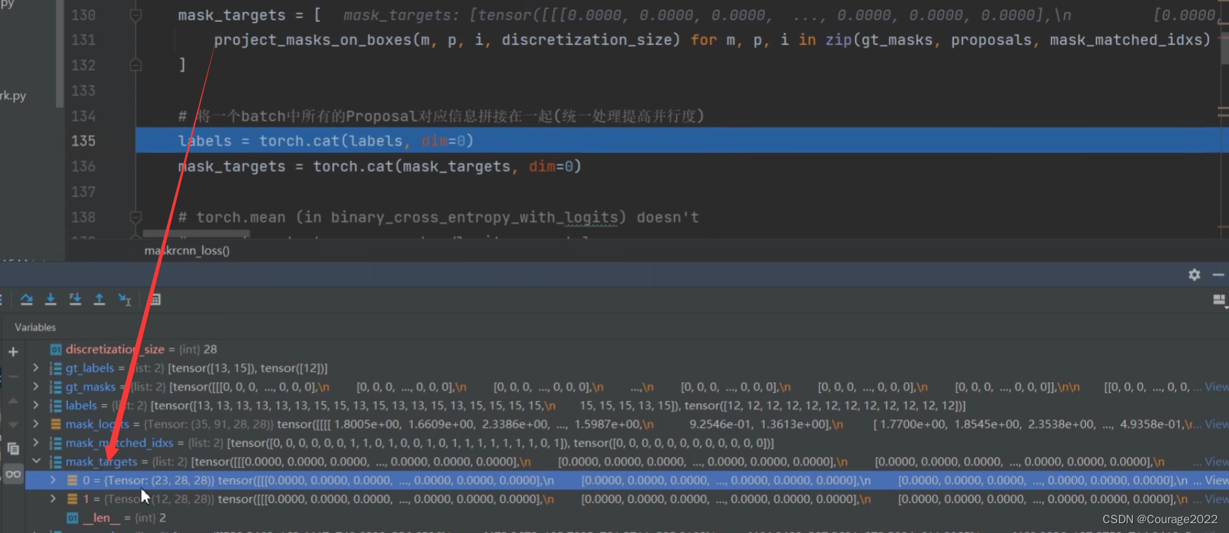Click torch.cat on line 136

352,166
